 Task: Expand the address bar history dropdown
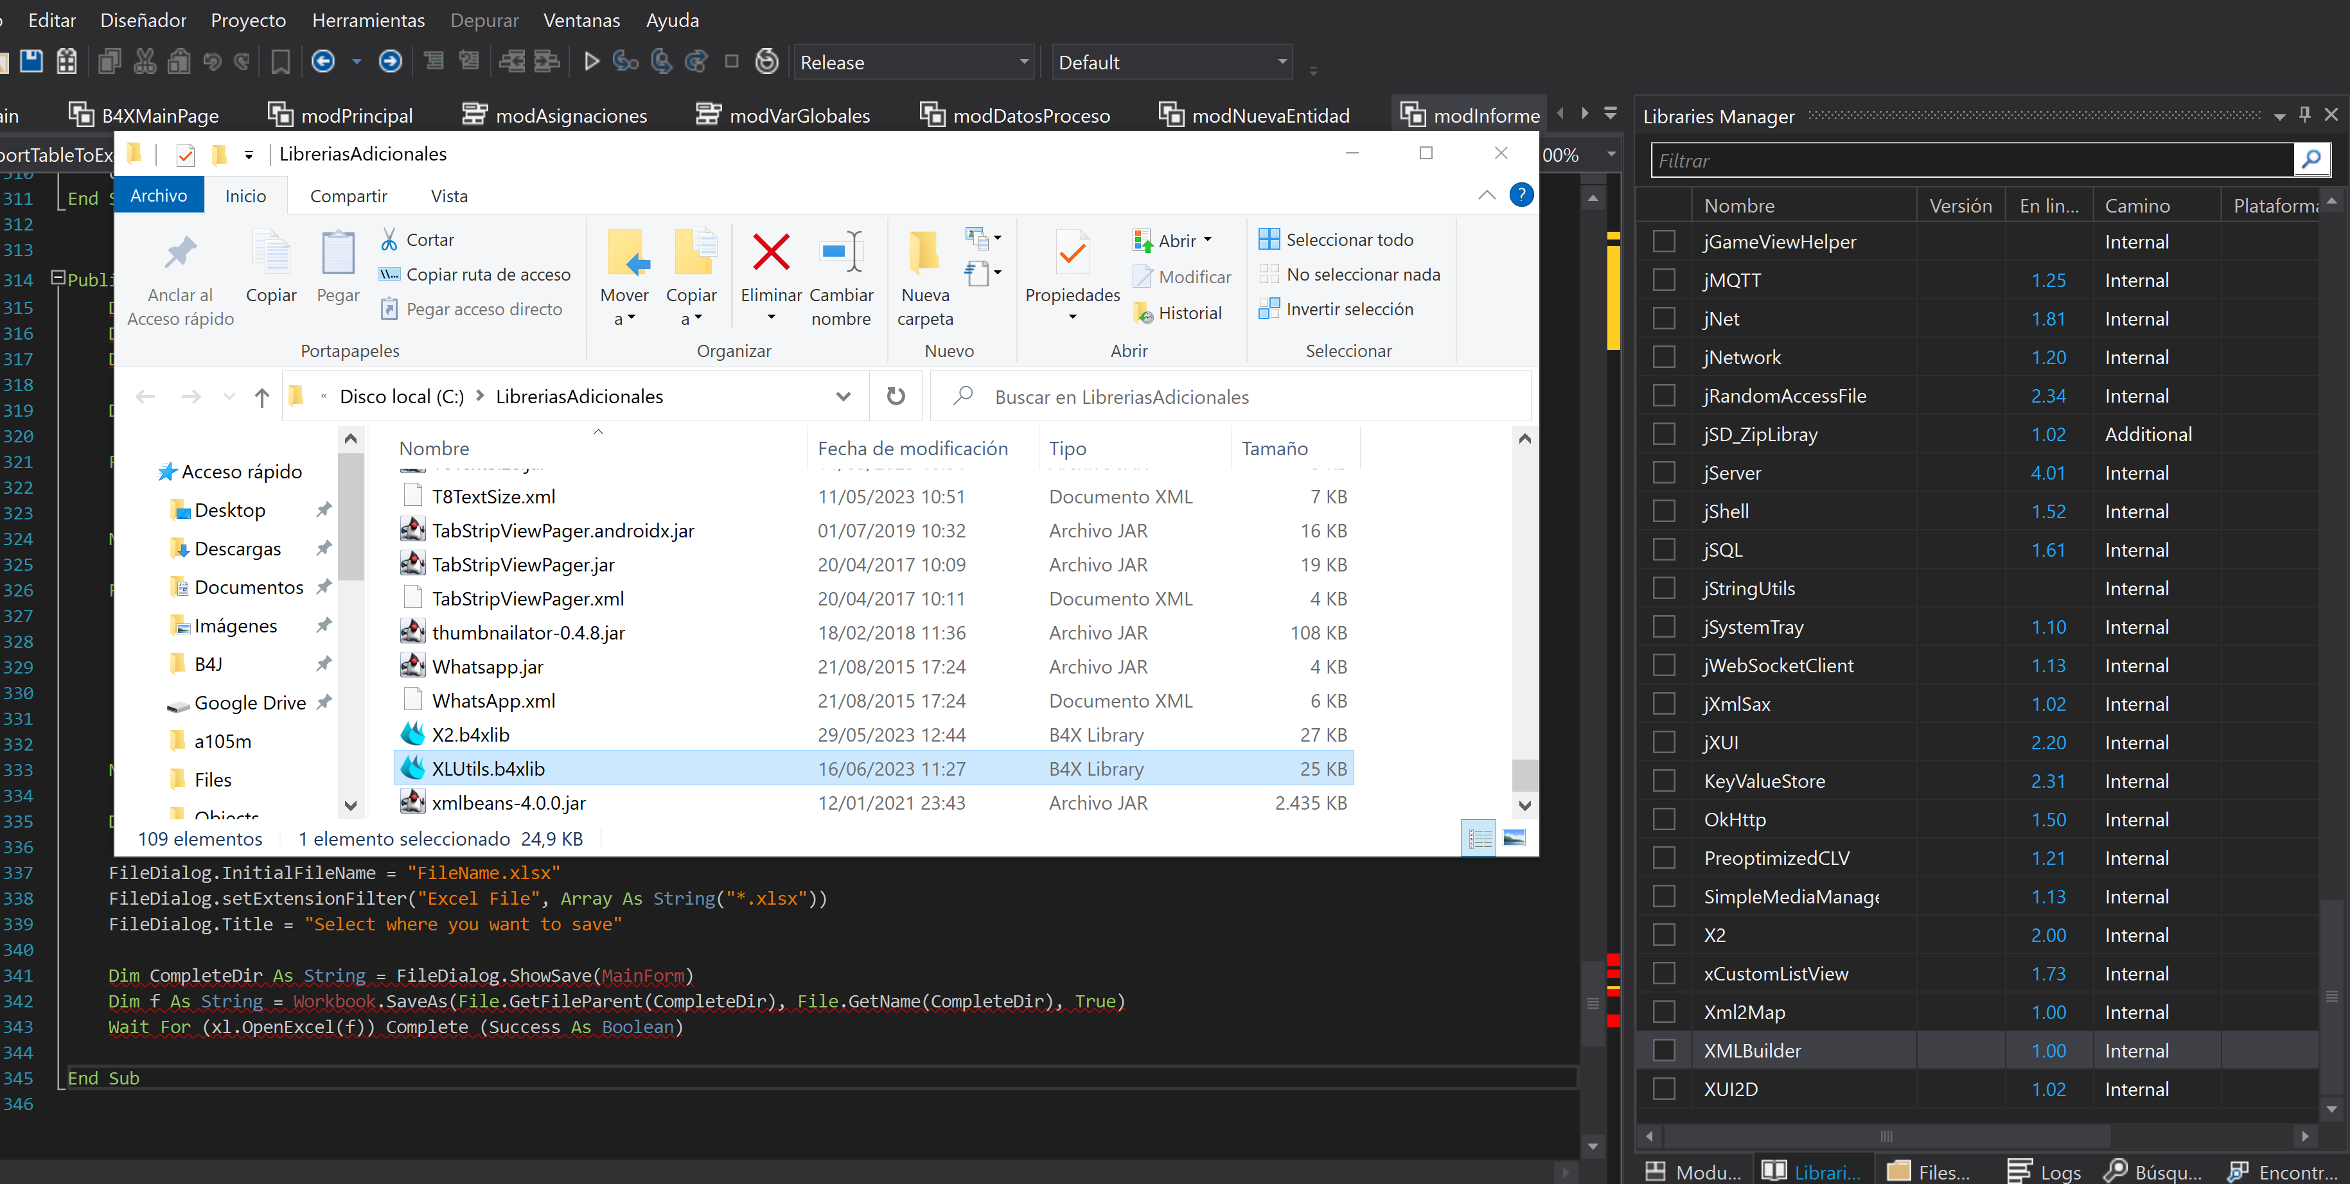point(843,397)
